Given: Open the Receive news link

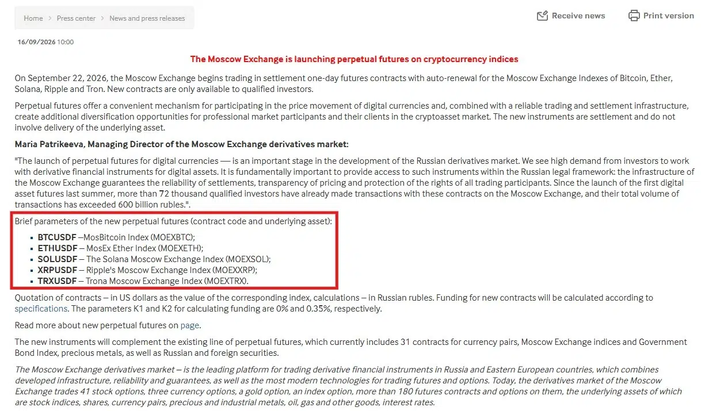Looking at the screenshot, I should tap(578, 16).
